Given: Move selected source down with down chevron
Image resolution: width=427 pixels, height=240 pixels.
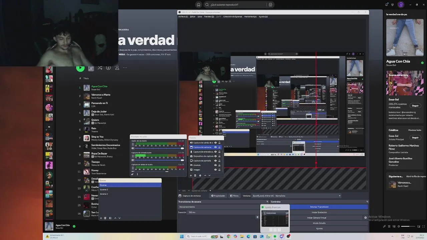Looking at the screenshot, I should [209, 175].
